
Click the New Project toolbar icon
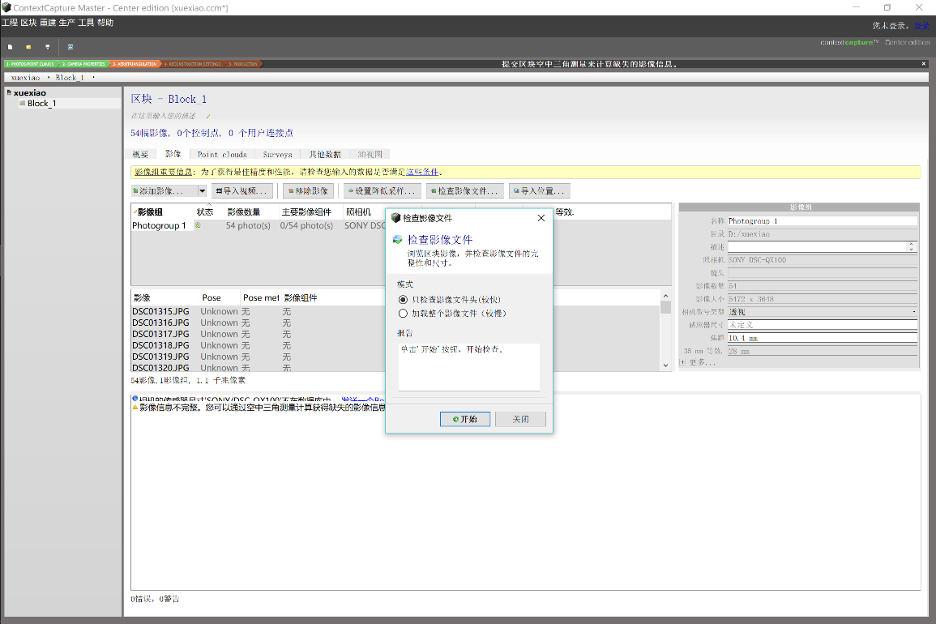coord(10,47)
